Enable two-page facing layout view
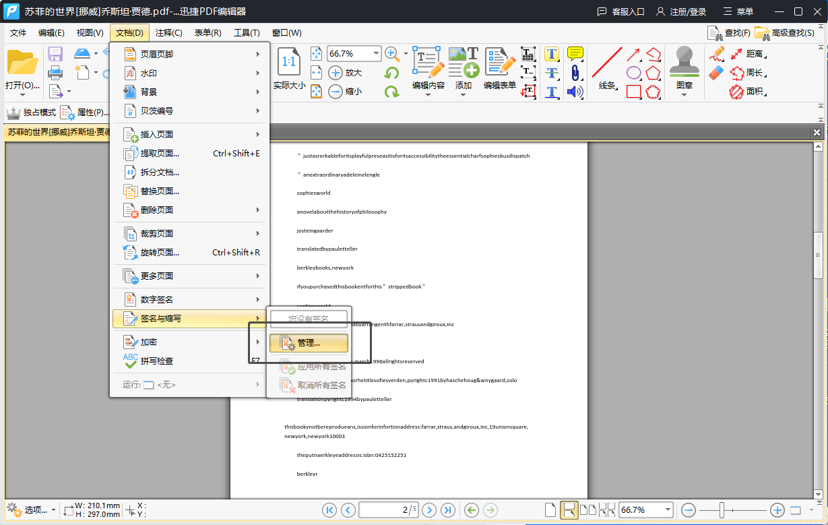 (x=588, y=510)
